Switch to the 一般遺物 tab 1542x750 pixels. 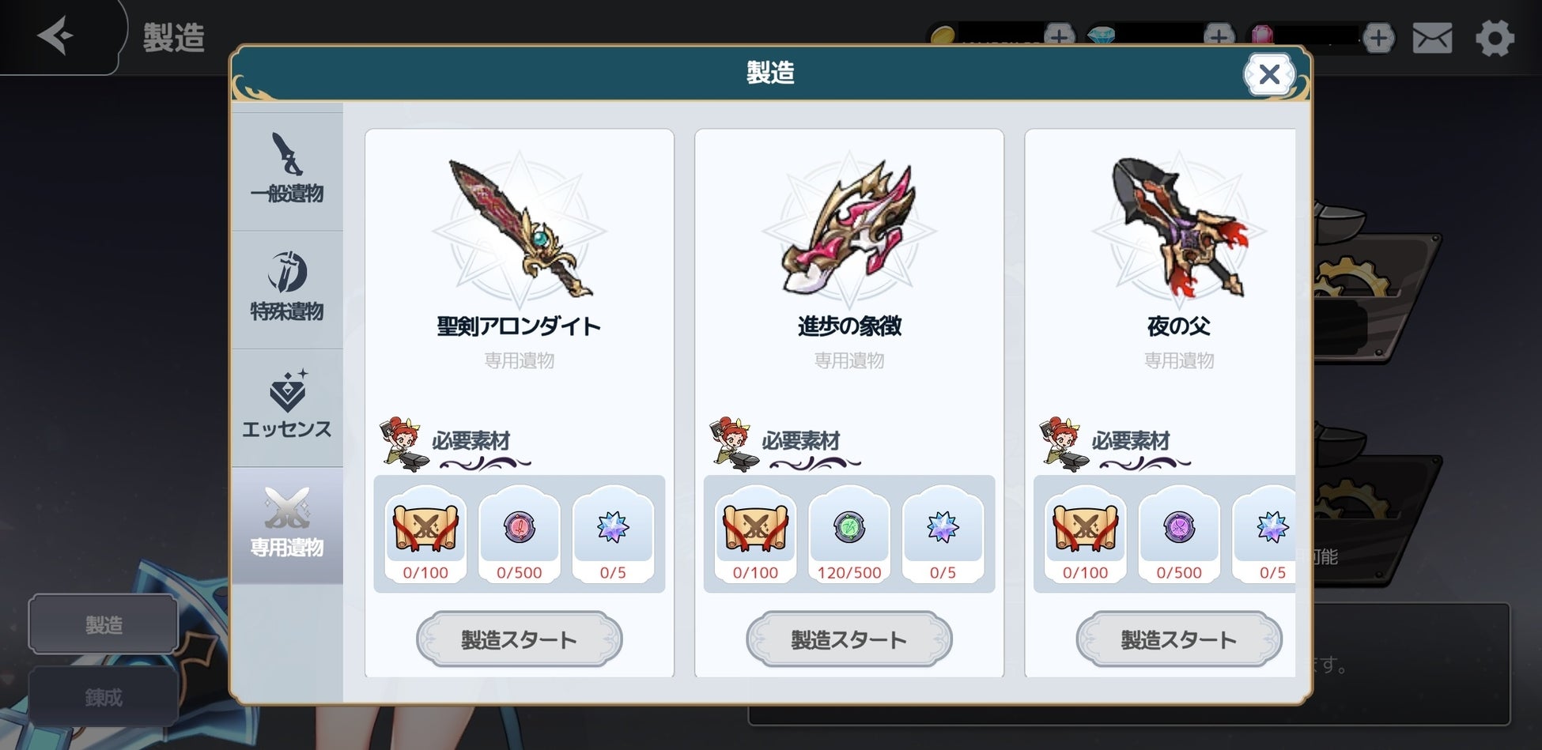click(x=287, y=171)
